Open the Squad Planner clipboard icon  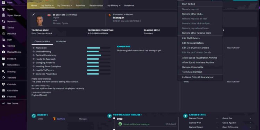3,15
